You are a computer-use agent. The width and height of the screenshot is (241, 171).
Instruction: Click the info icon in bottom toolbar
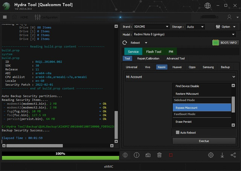[136, 155]
